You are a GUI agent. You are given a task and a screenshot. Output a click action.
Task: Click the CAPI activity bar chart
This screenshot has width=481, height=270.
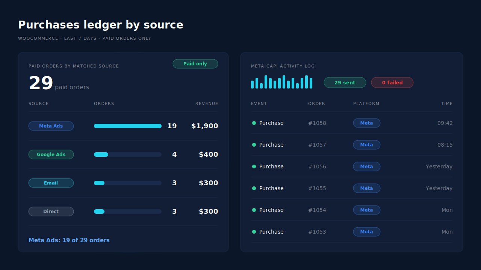pyautogui.click(x=282, y=82)
